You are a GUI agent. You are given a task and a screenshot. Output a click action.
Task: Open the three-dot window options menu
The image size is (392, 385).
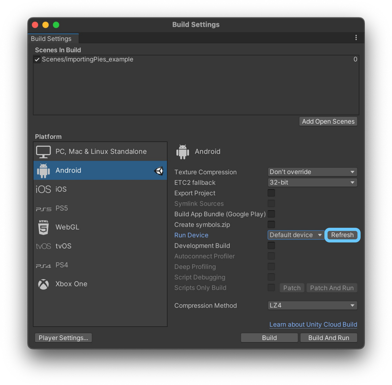click(x=356, y=37)
